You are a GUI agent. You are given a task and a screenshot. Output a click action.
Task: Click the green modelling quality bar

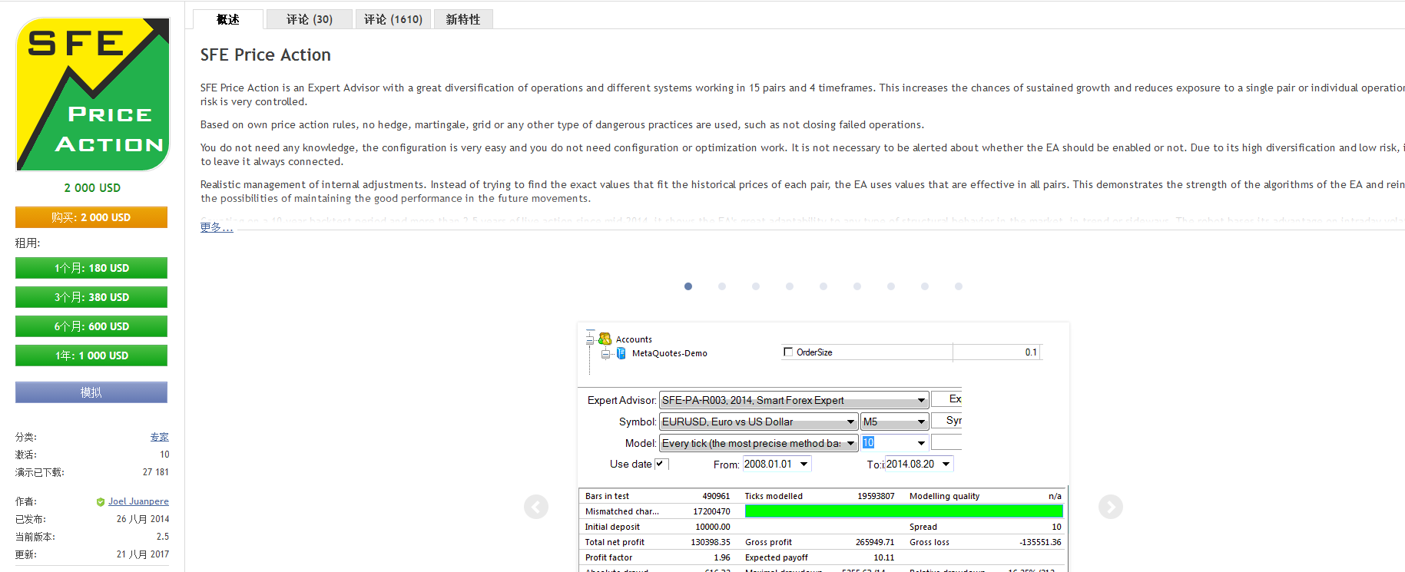[x=904, y=511]
